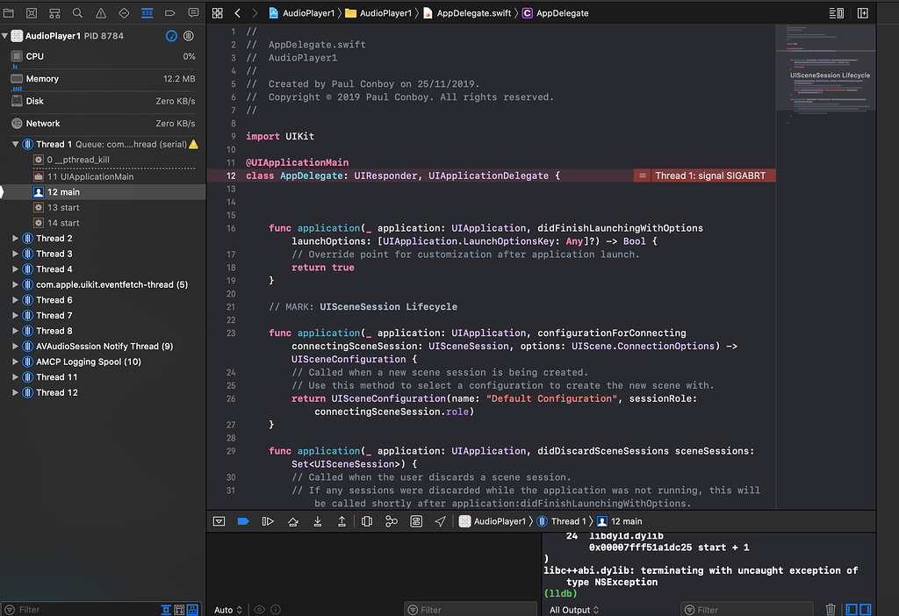Deactivate all breakpoints

pyautogui.click(x=243, y=521)
